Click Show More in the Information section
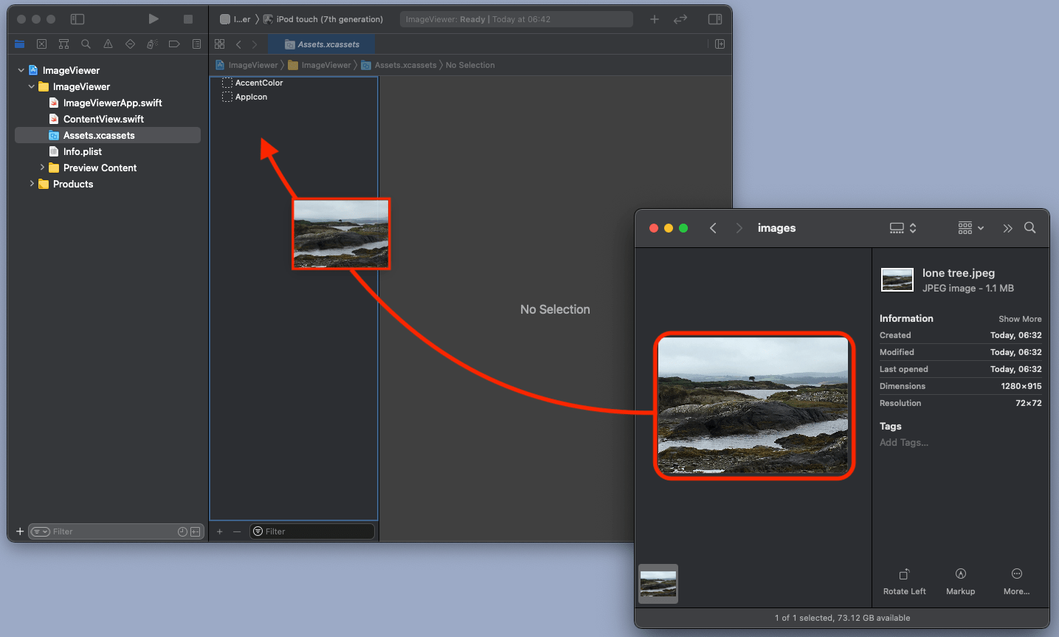 click(x=1020, y=318)
